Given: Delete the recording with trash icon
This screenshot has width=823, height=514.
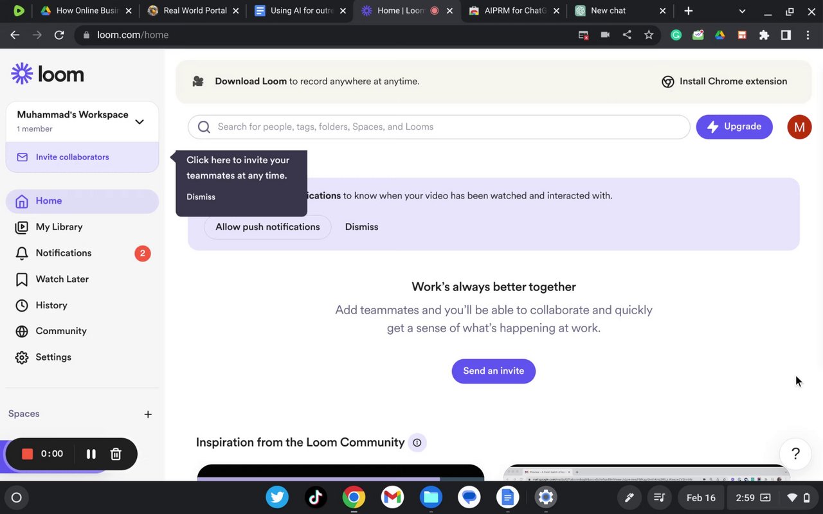Looking at the screenshot, I should tap(116, 454).
